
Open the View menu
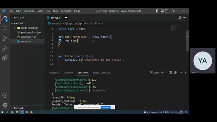click(40, 11)
